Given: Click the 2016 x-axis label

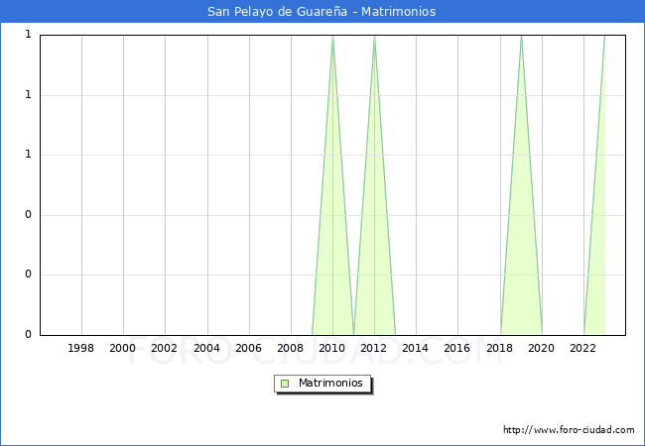Looking at the screenshot, I should point(457,348).
